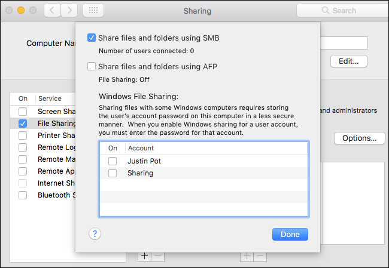The height and width of the screenshot is (268, 389).
Task: Toggle the Remote Apple Events checkbox
Action: coord(23,171)
